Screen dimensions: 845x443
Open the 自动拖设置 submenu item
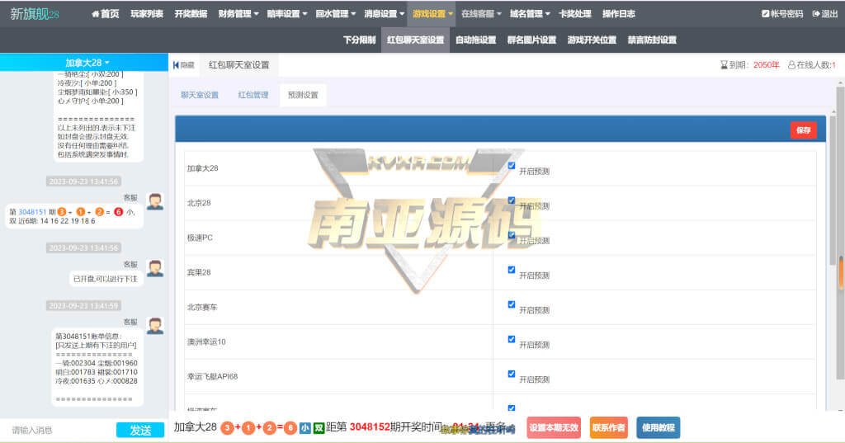[x=475, y=40]
